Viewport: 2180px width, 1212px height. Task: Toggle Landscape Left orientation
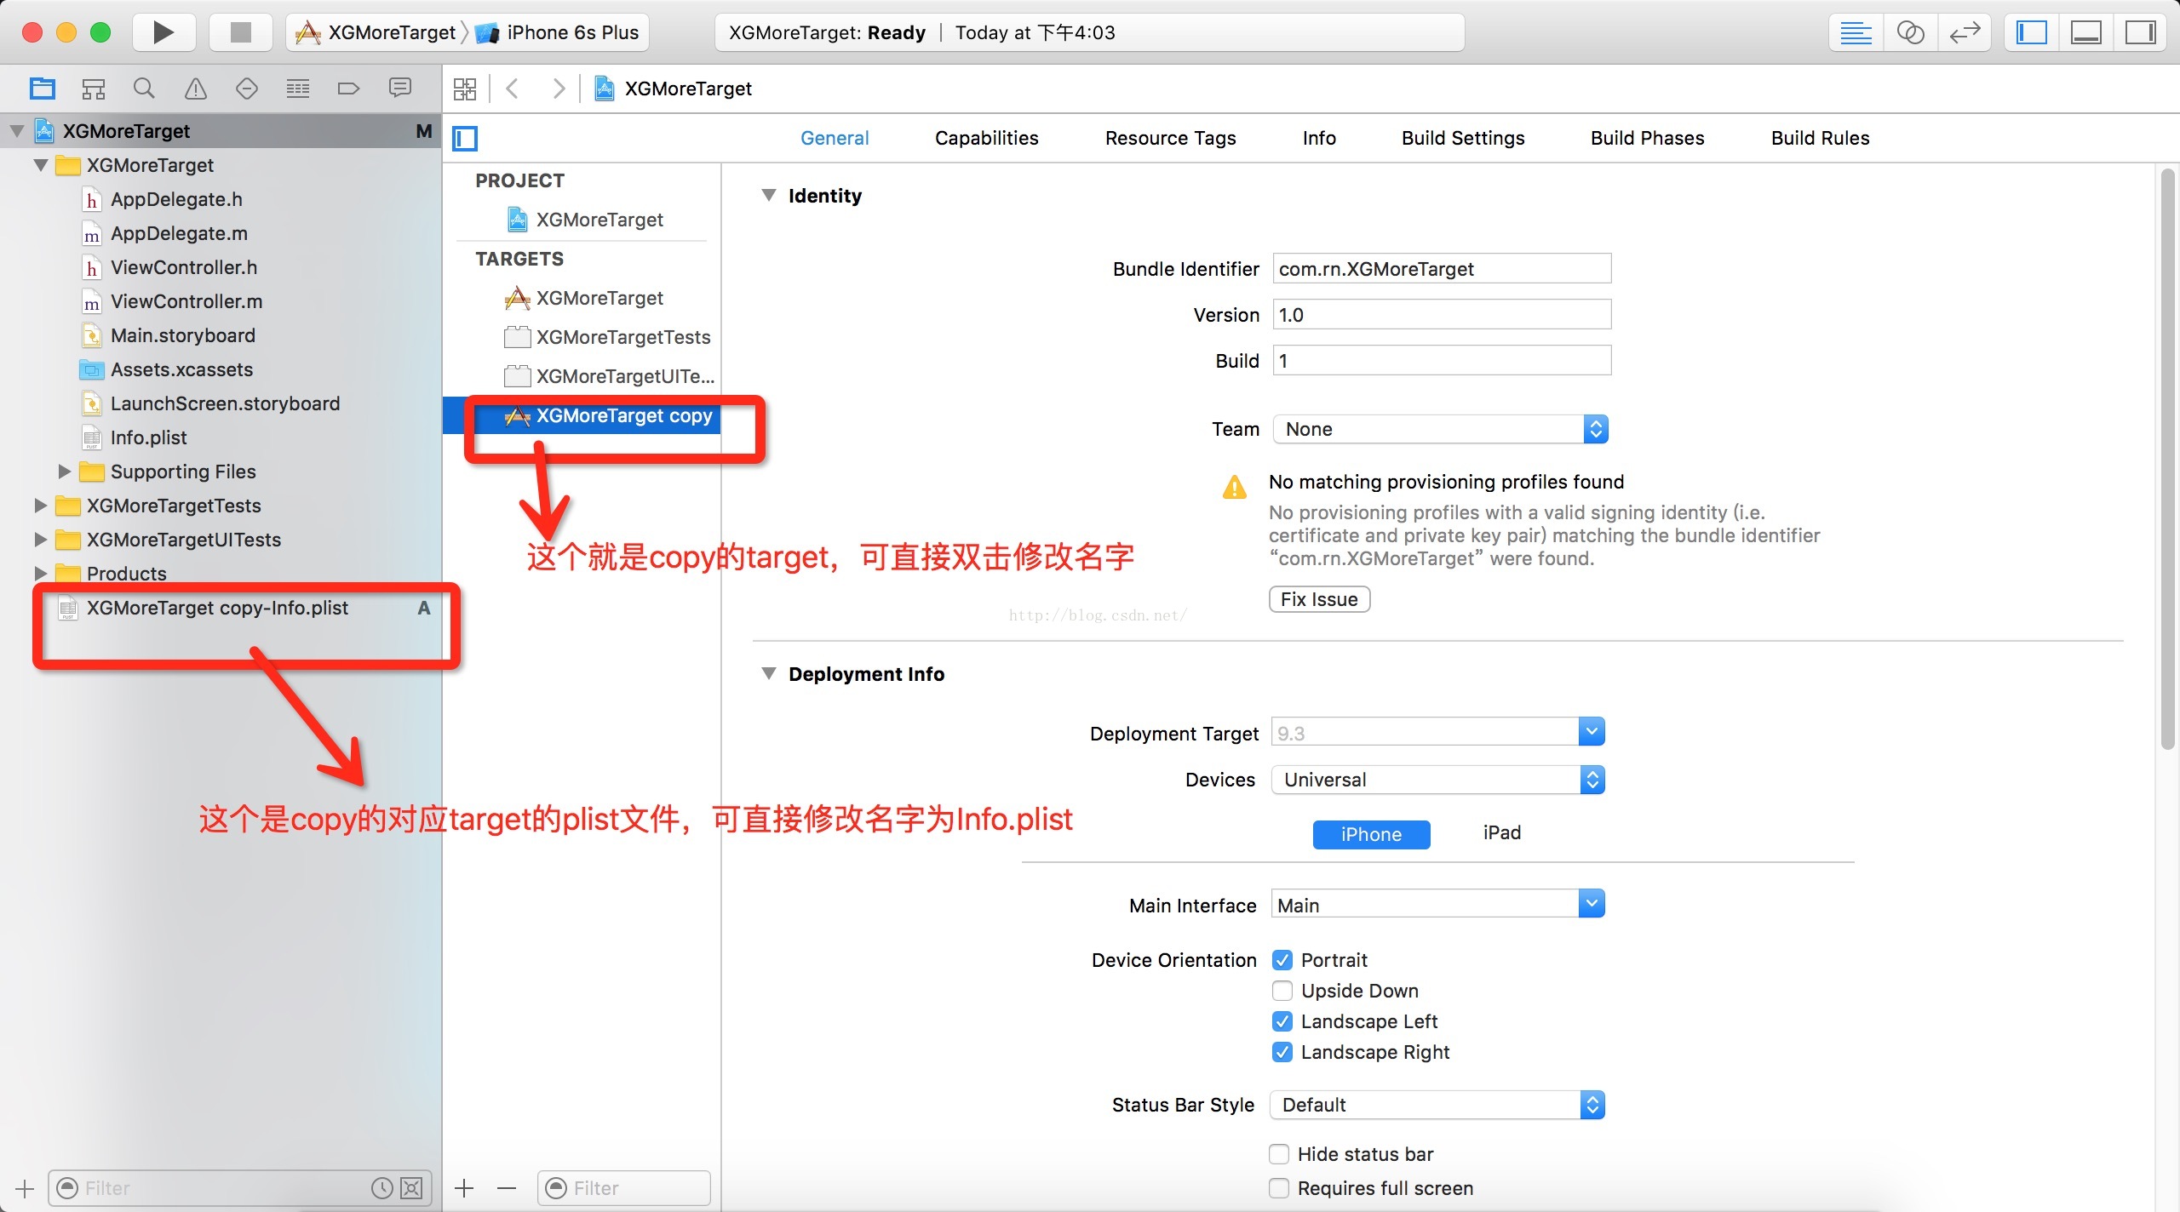pos(1282,1021)
